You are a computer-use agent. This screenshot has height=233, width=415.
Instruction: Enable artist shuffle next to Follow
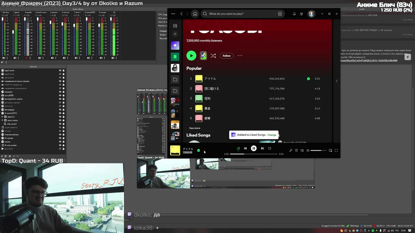213,56
